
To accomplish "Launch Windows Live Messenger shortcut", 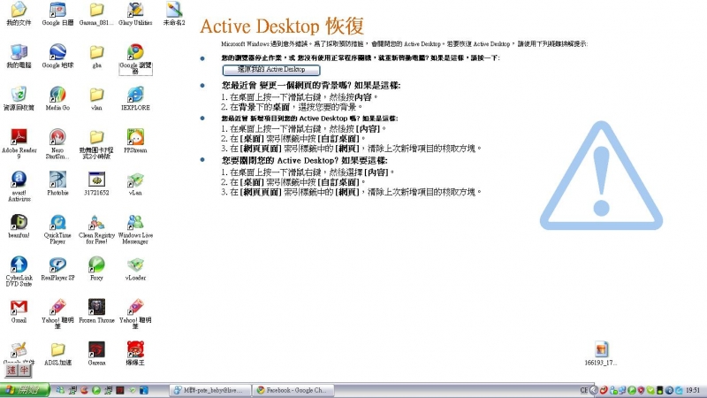I will (x=135, y=228).
